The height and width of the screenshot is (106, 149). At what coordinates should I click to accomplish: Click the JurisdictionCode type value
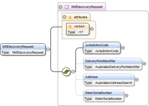107,51
